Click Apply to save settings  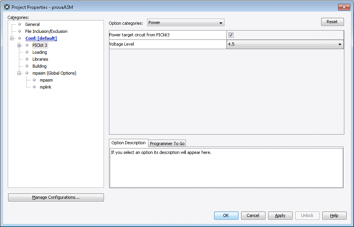pos(280,215)
